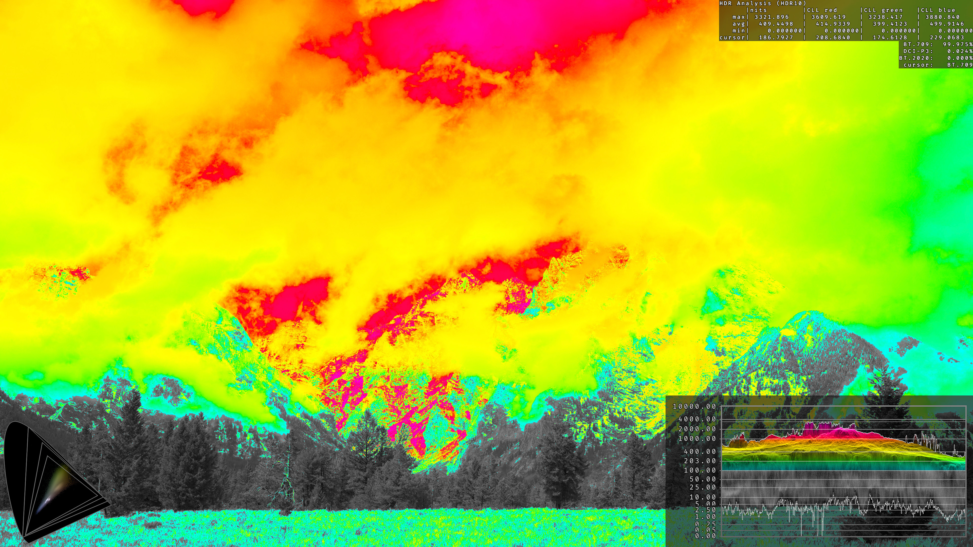This screenshot has height=547, width=973.
Task: Click the 10000.00 waveform scale label
Action: click(x=694, y=407)
